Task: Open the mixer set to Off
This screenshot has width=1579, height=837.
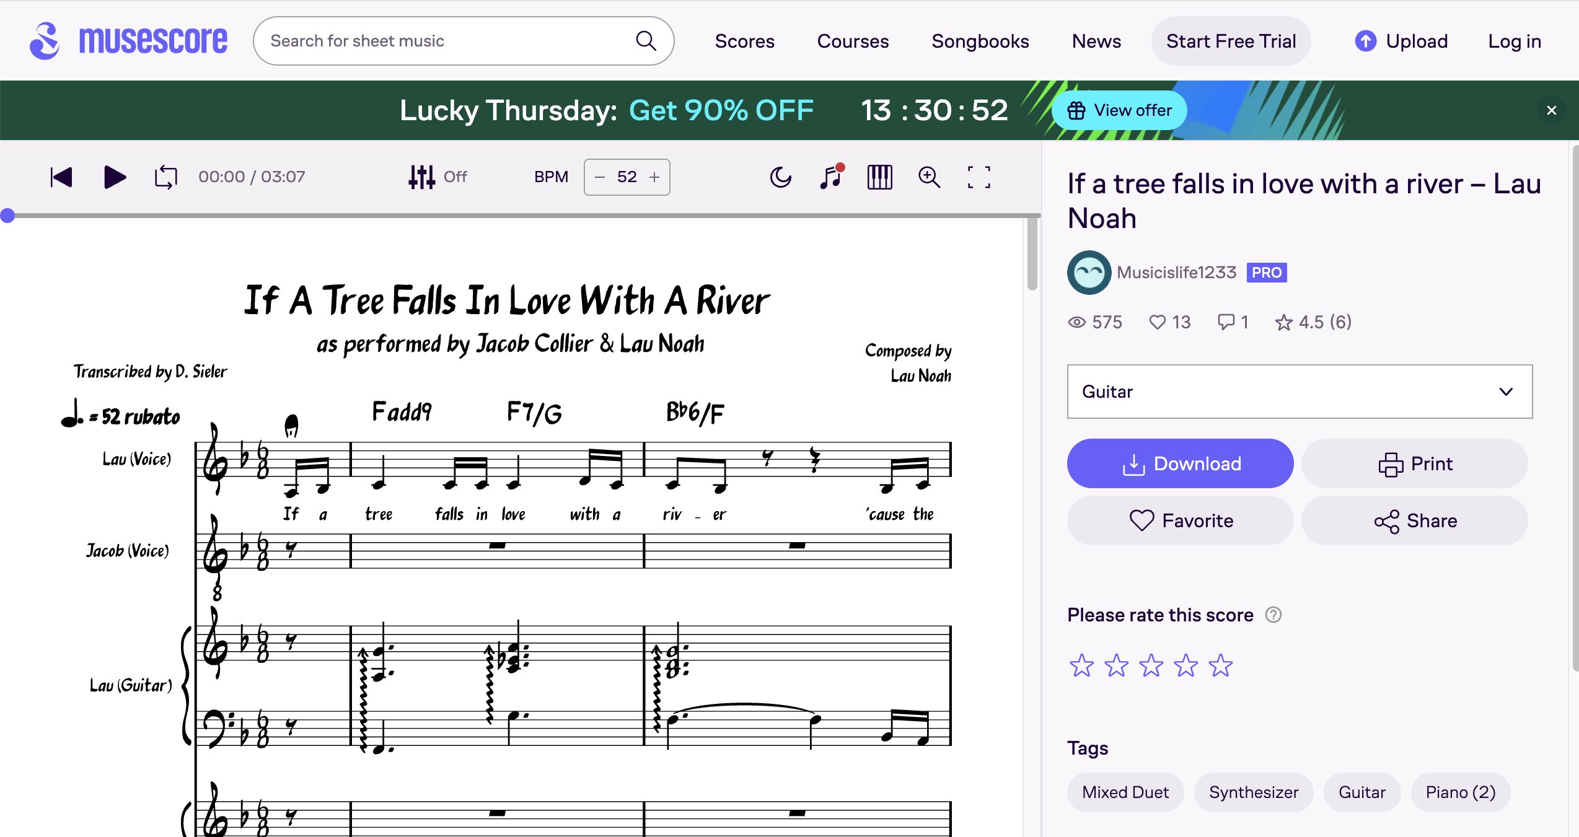Action: pos(437,177)
